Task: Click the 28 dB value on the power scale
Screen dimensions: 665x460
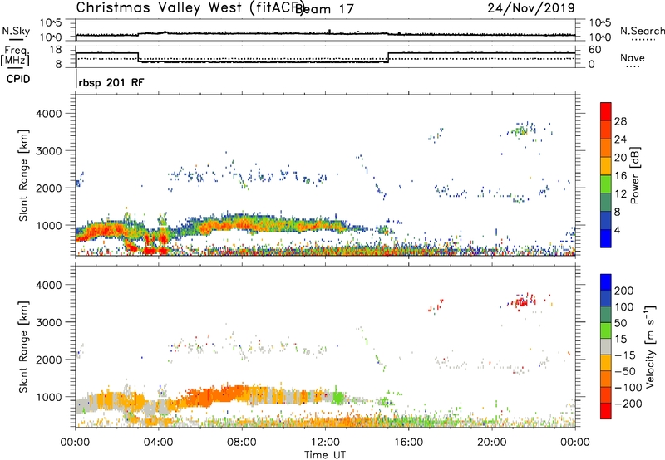Action: tap(620, 121)
